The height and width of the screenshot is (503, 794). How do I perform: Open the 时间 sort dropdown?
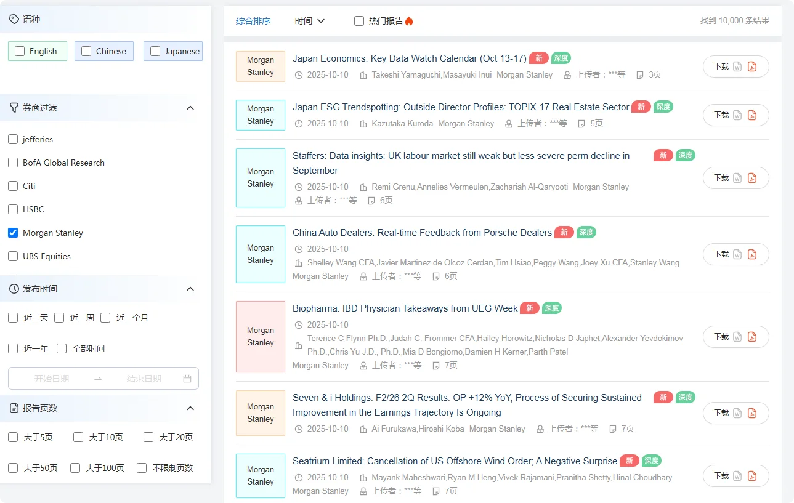click(x=310, y=21)
